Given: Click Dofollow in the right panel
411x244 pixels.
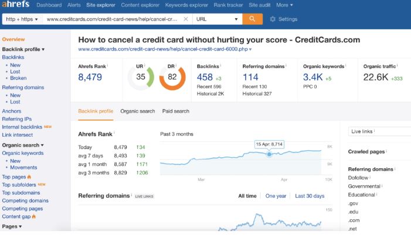Looking at the screenshot, I should click(x=358, y=178).
